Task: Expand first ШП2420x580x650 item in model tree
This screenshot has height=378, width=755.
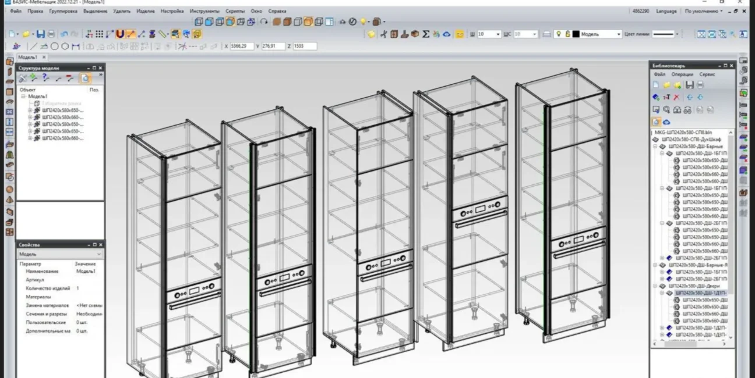Action: (x=30, y=110)
